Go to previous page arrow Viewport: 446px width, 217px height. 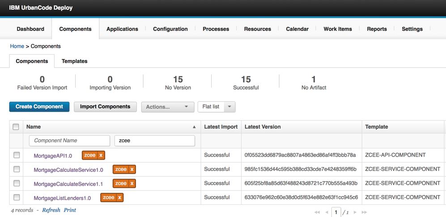tap(327, 212)
